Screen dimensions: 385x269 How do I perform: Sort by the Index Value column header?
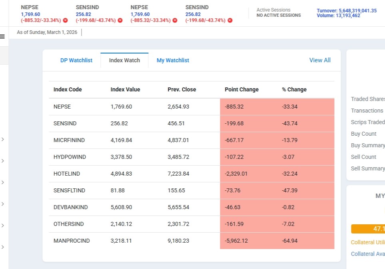(x=125, y=89)
